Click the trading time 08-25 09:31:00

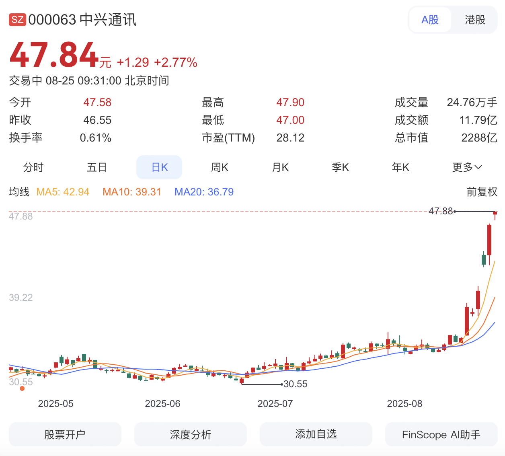tap(84, 81)
